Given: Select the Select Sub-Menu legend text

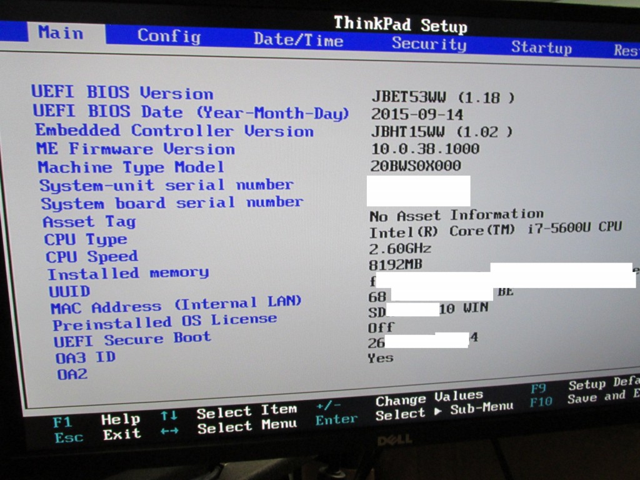Looking at the screenshot, I should click(x=444, y=411).
